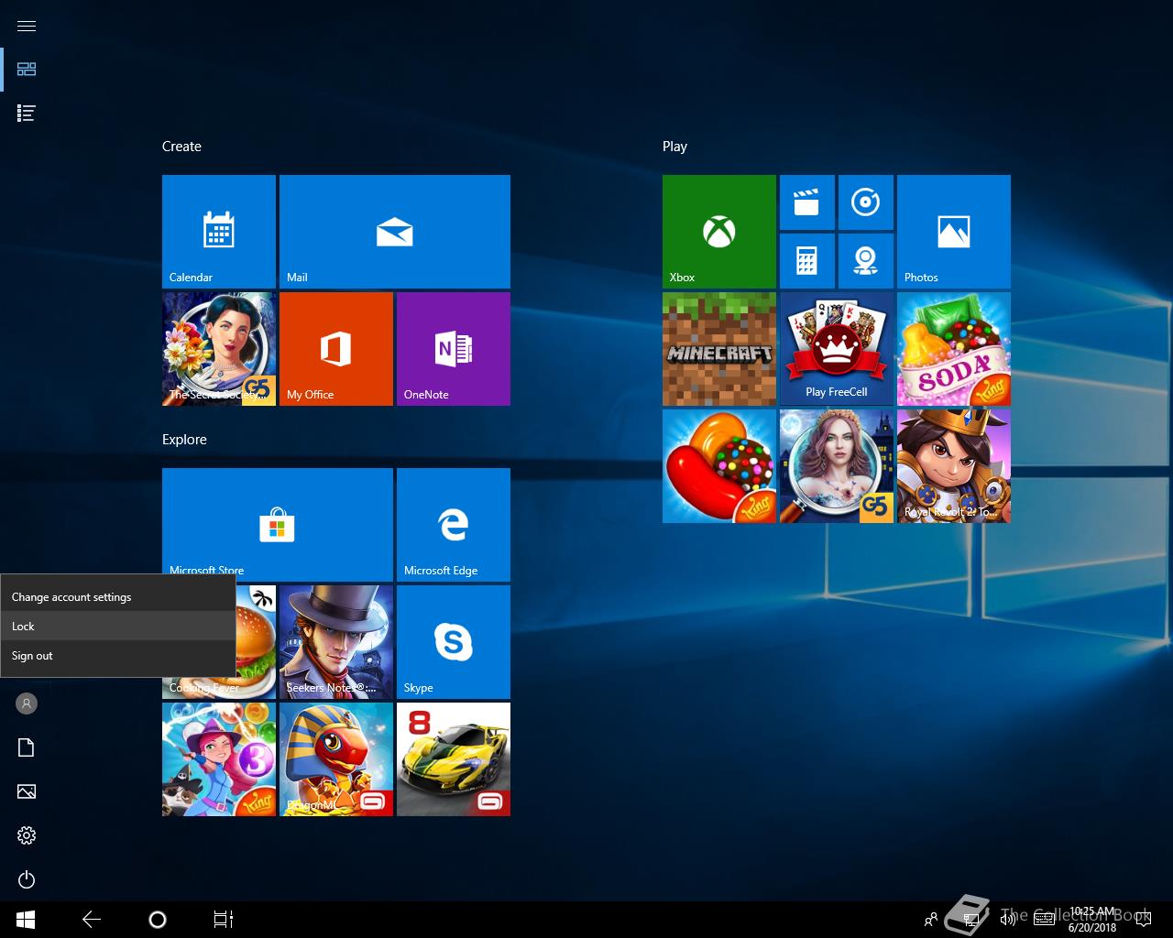The width and height of the screenshot is (1173, 938).
Task: Launch Candy Crush Soda tile
Action: pos(954,349)
